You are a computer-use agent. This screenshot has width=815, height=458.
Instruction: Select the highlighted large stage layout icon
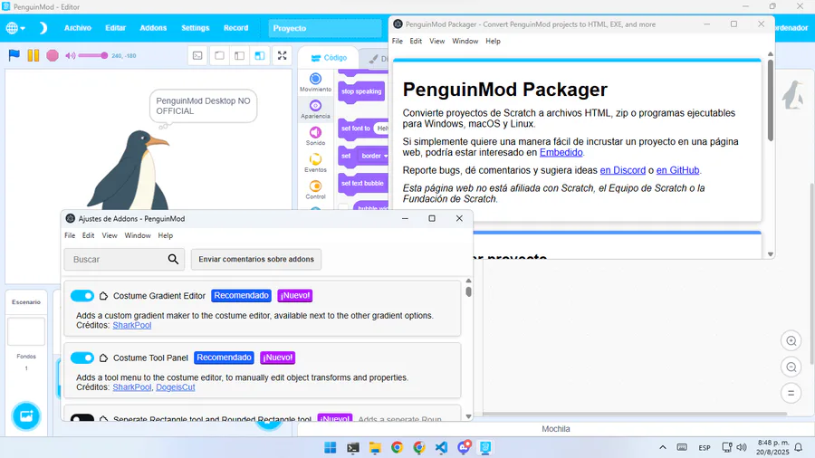[x=259, y=55]
